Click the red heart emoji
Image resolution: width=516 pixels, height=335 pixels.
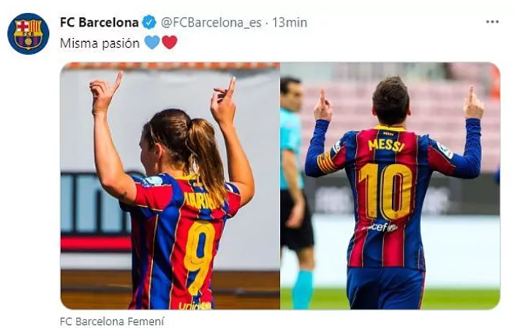(x=169, y=42)
